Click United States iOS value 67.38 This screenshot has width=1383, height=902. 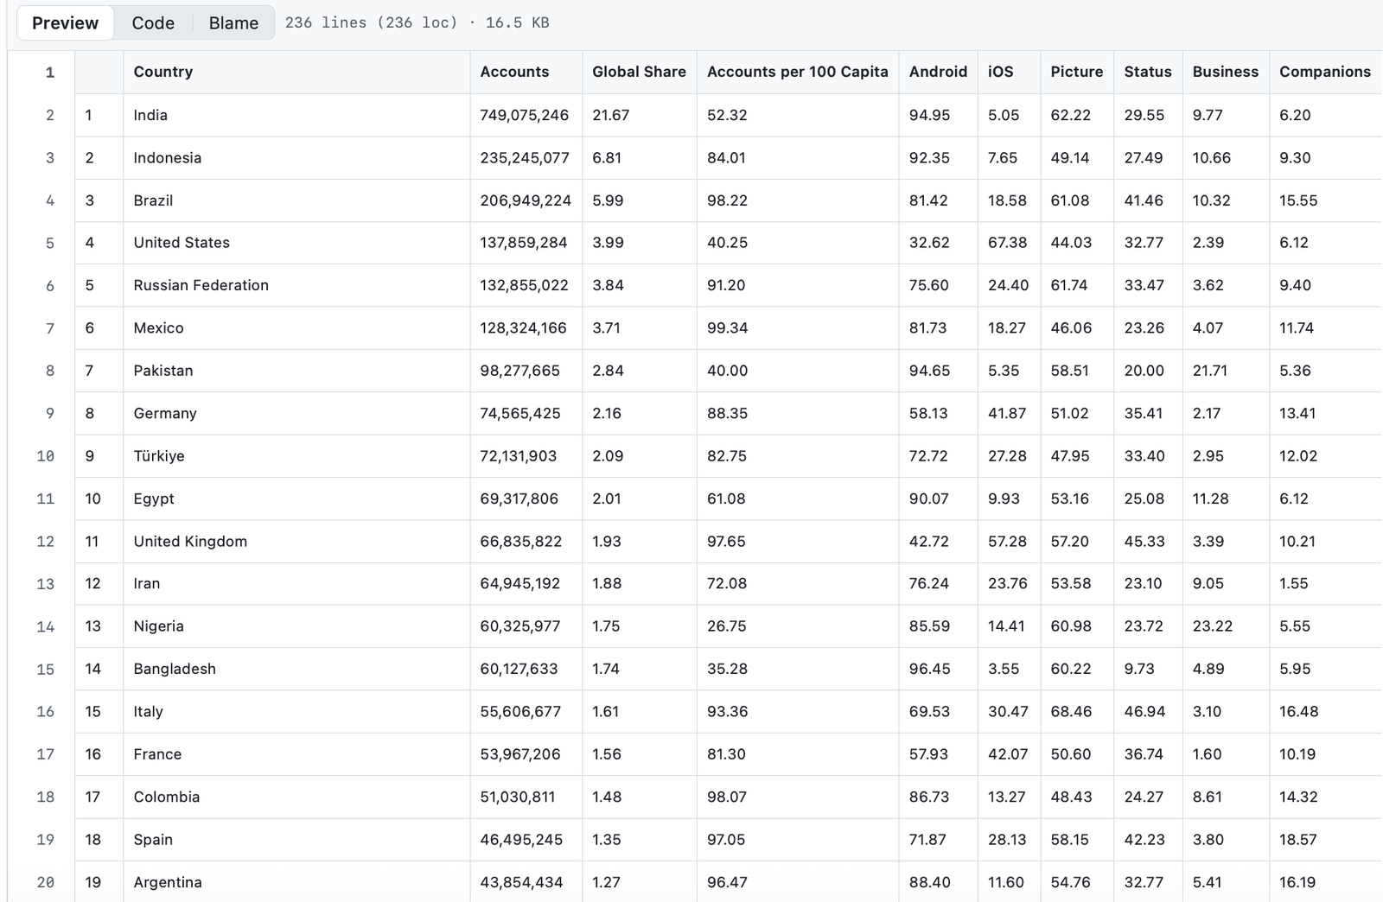point(1007,243)
